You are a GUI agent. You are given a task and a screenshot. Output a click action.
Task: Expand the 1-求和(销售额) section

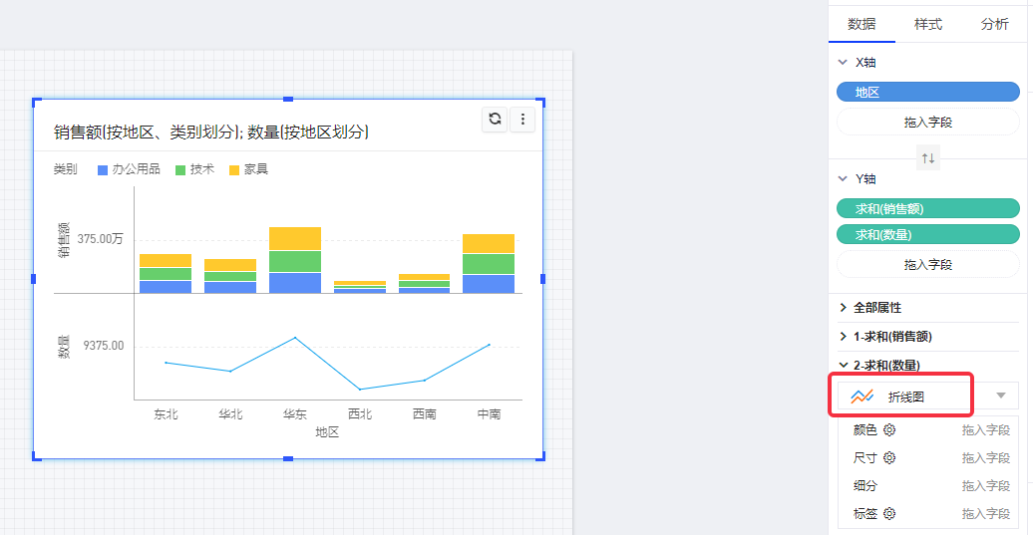coord(843,337)
